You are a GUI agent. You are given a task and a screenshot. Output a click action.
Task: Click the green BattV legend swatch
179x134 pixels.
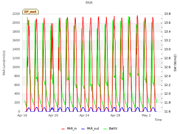(x=105, y=129)
